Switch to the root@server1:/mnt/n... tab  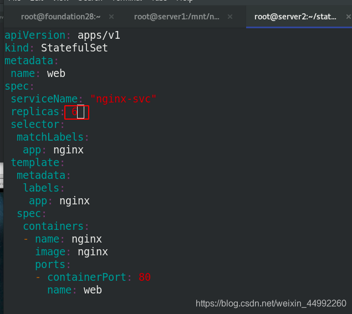(177, 17)
